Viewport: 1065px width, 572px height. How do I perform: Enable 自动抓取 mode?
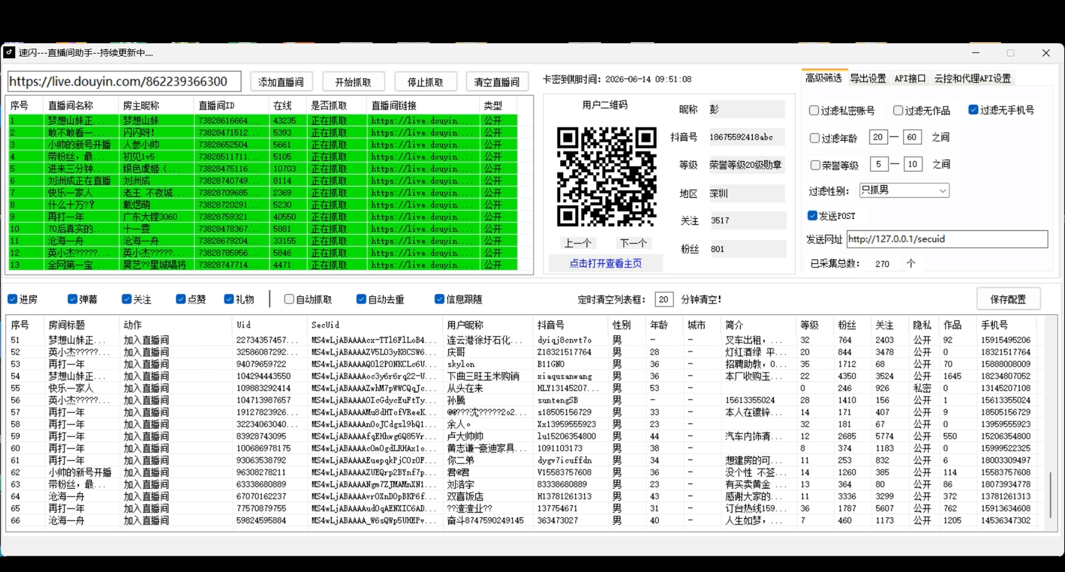[288, 299]
